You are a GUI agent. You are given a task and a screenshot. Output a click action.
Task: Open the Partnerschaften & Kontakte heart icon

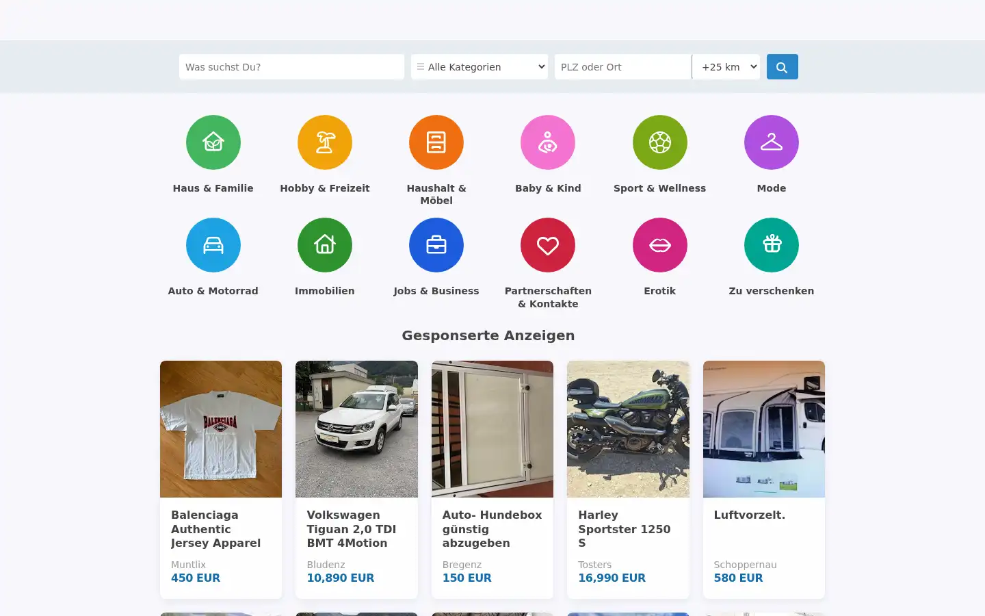(x=548, y=245)
